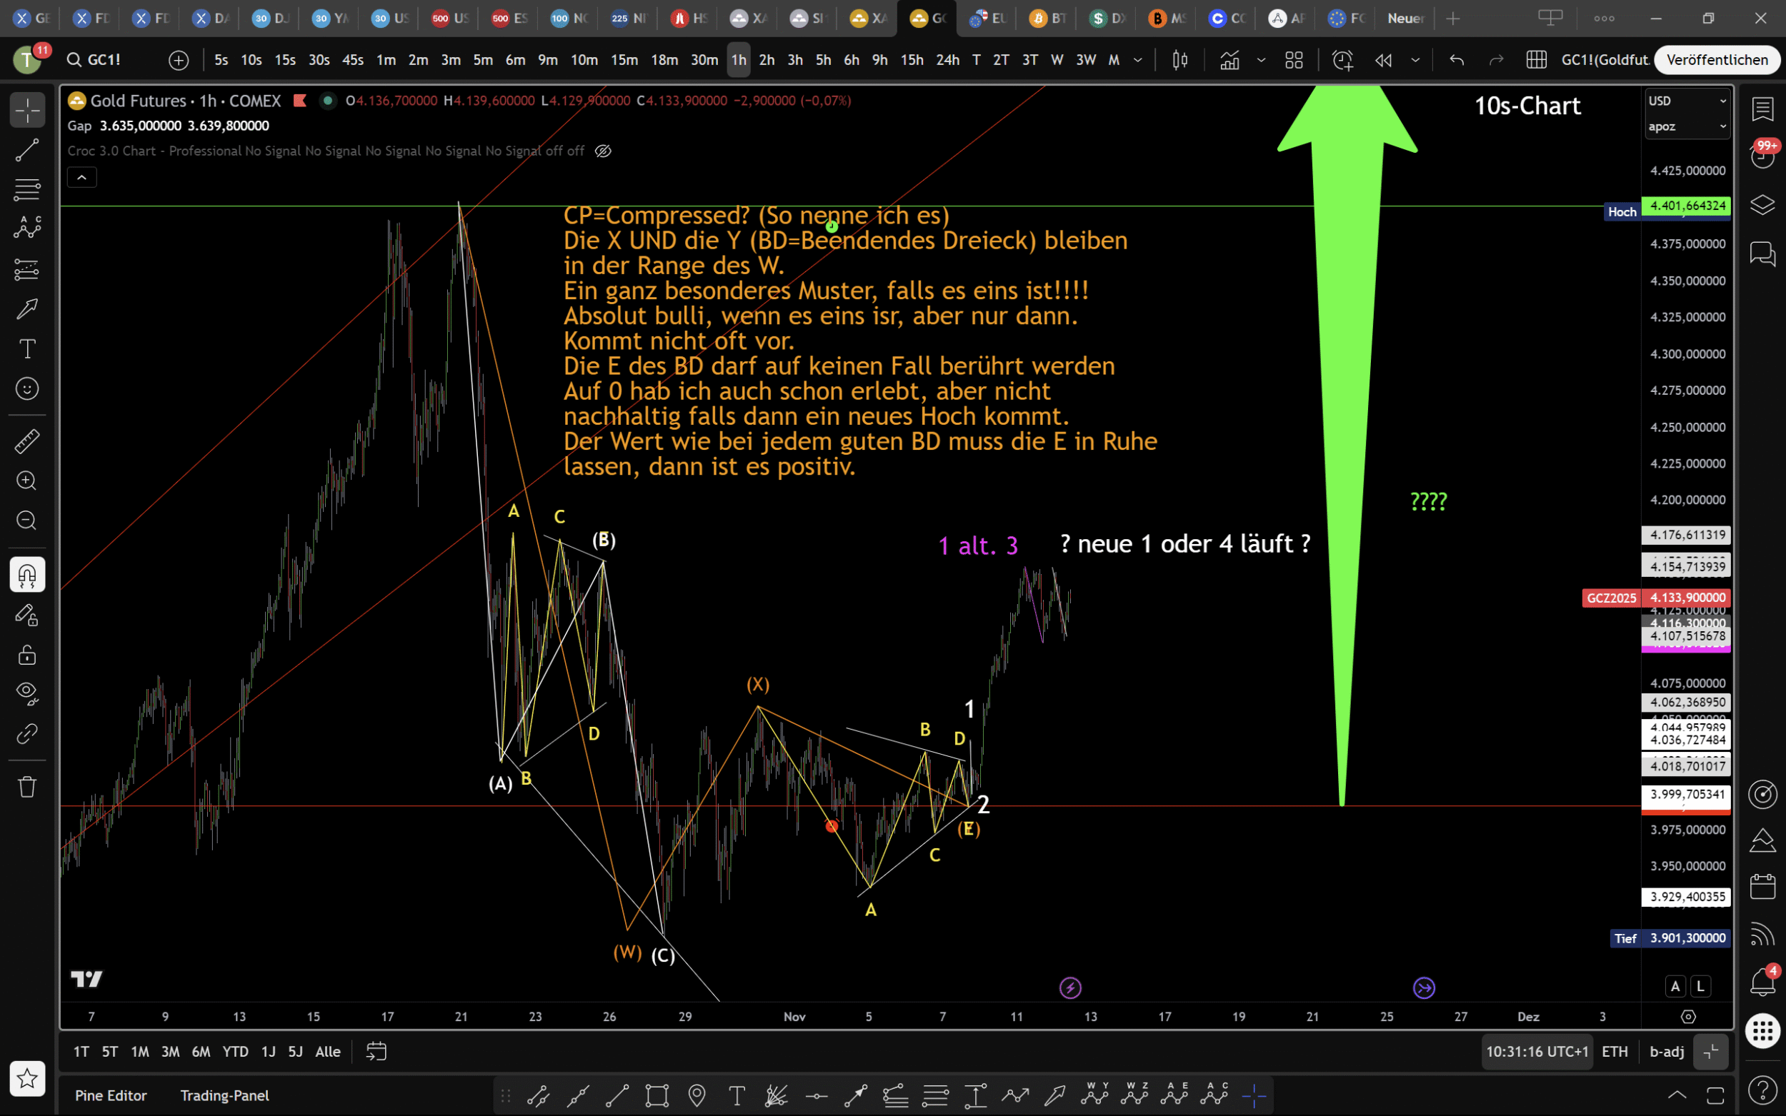1786x1116 pixels.
Task: Toggle the lock all drawings tool
Action: click(27, 655)
